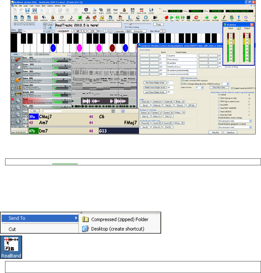
Task: Select the Next CHORUS mode option
Action: tap(219, 112)
